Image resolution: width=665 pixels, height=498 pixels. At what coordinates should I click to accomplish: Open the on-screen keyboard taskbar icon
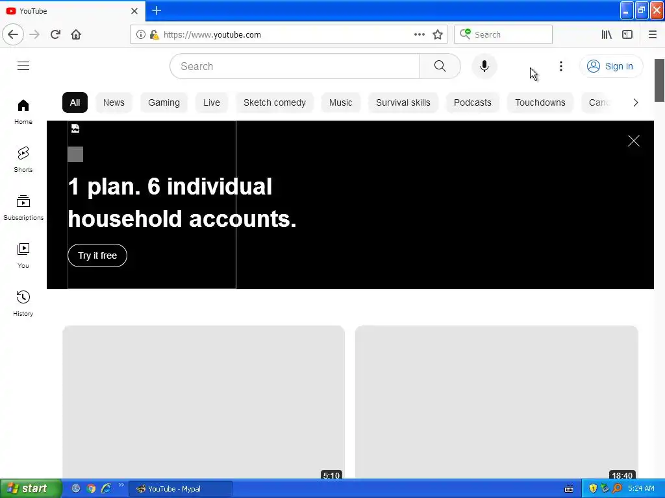[569, 489]
